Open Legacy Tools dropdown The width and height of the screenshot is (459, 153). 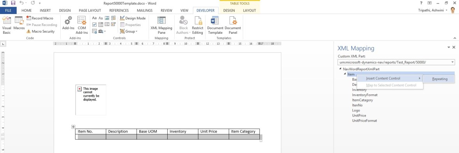click(102, 31)
